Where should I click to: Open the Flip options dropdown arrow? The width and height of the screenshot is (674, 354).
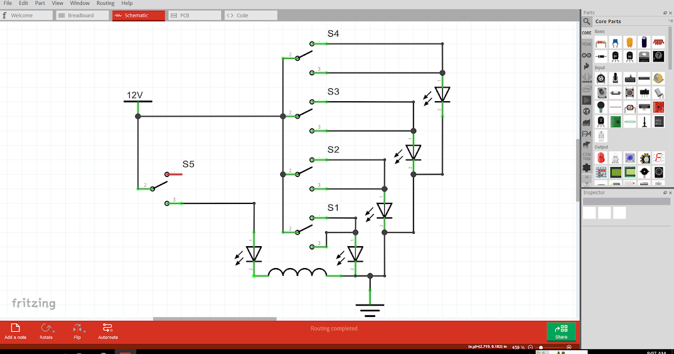[x=84, y=332]
